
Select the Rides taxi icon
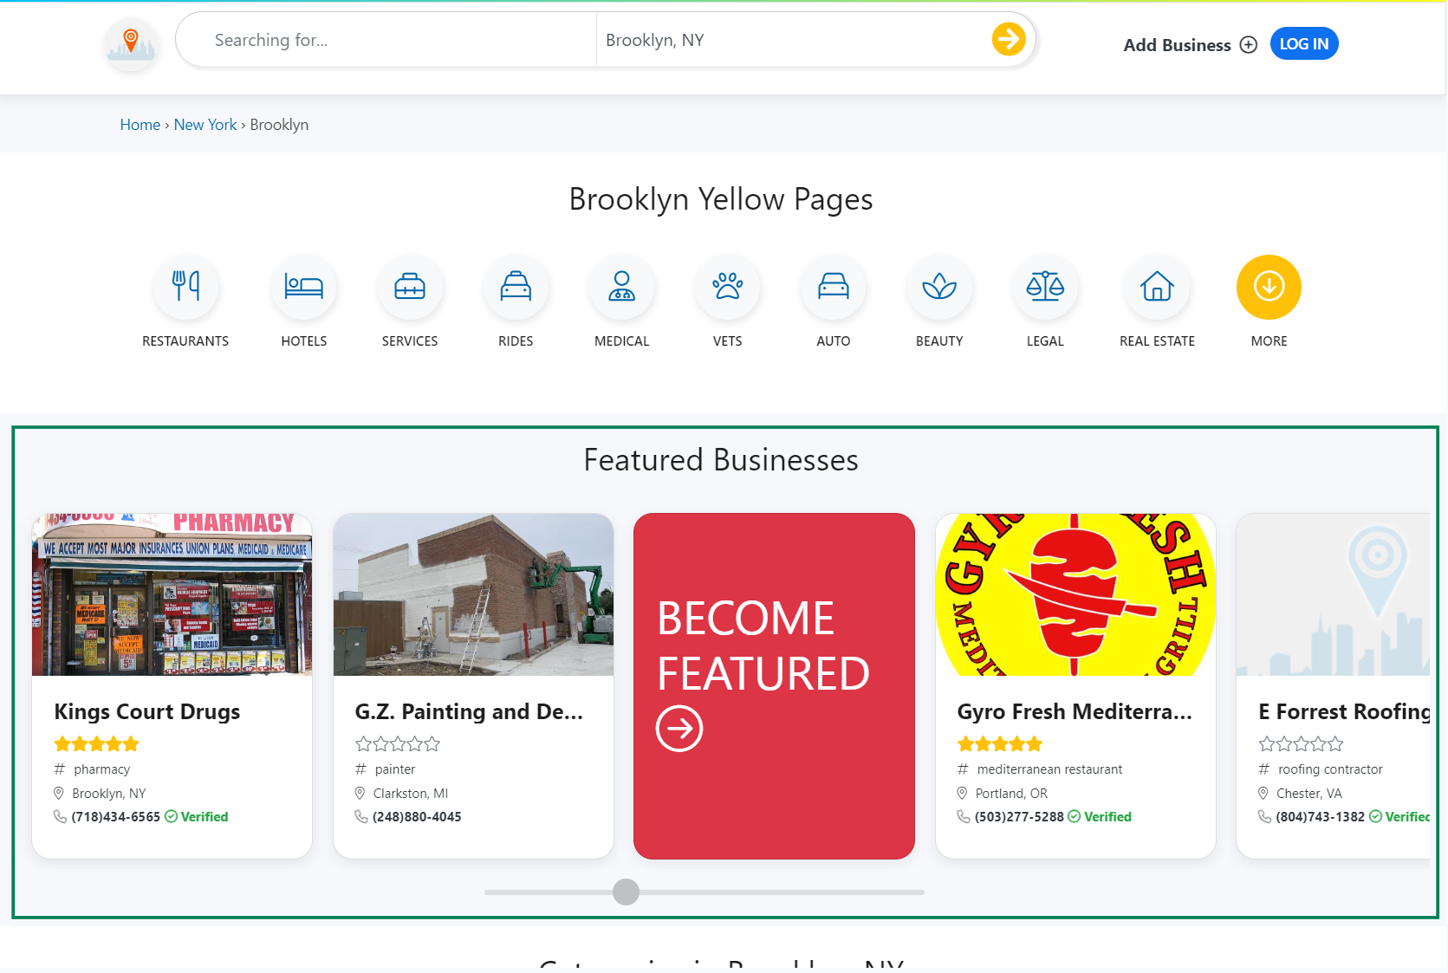coord(516,287)
